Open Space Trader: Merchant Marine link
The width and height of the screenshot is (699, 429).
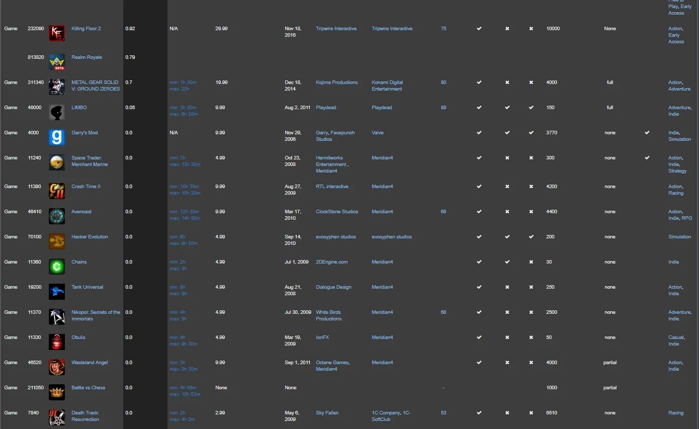90,161
